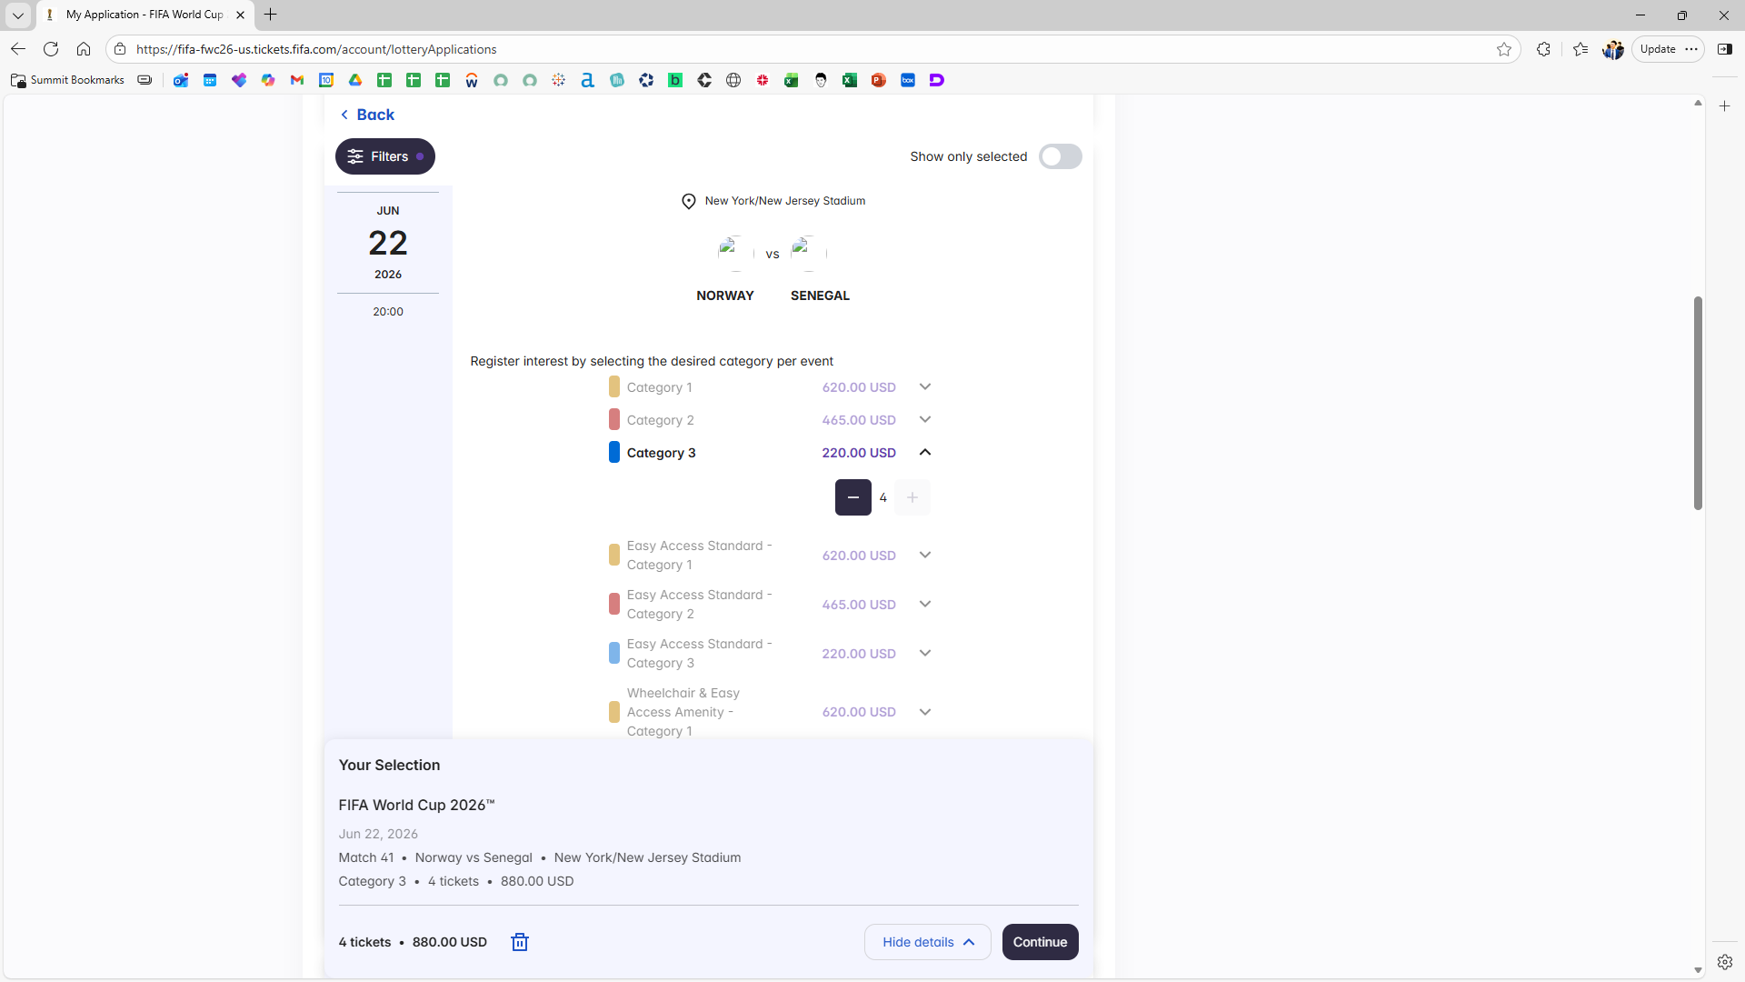Refresh the current page

point(51,49)
